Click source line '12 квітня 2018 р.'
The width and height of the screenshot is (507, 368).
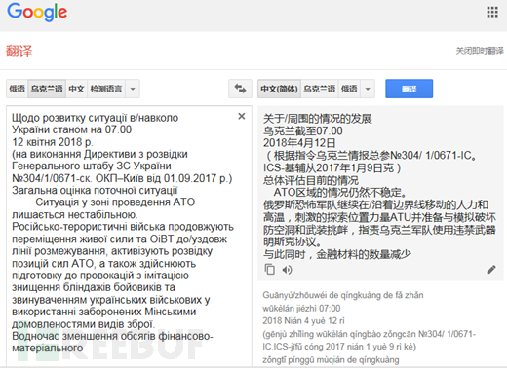tap(53, 142)
